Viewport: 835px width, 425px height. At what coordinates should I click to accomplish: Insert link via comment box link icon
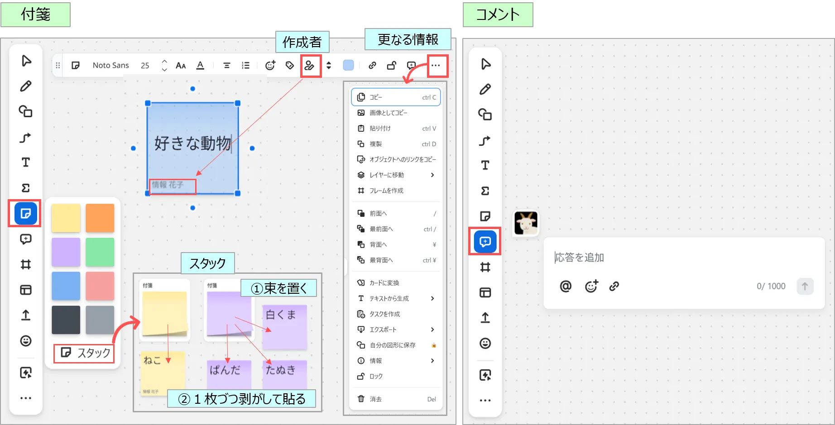pos(614,286)
